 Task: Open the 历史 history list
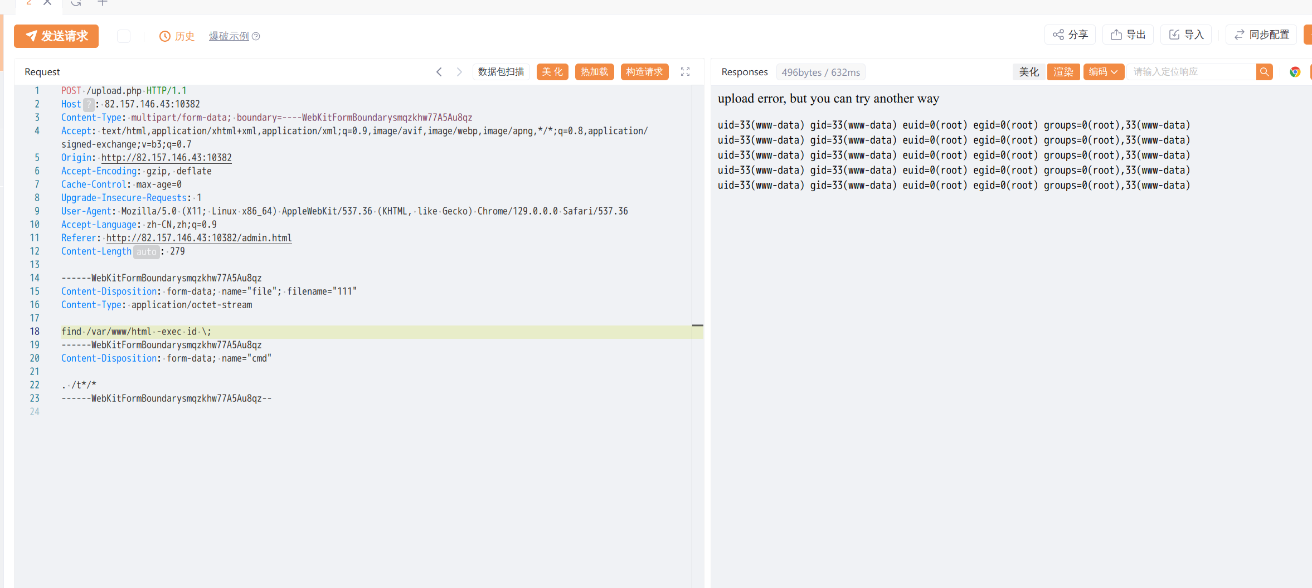click(x=177, y=36)
